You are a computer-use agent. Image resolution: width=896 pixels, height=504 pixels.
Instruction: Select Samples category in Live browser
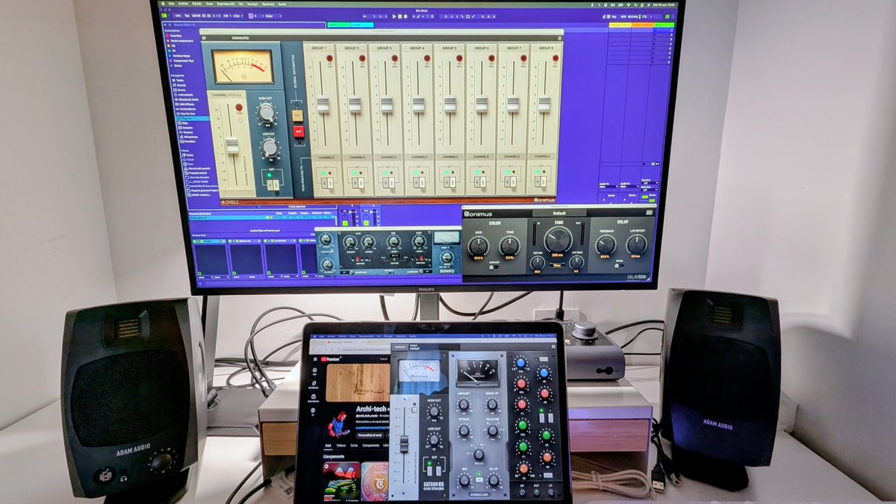click(184, 128)
